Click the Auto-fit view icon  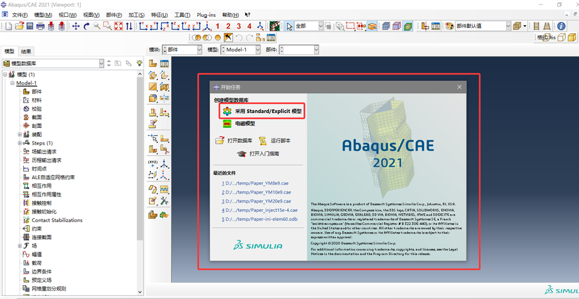(x=118, y=26)
